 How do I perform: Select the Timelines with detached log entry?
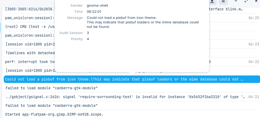coord(132,53)
